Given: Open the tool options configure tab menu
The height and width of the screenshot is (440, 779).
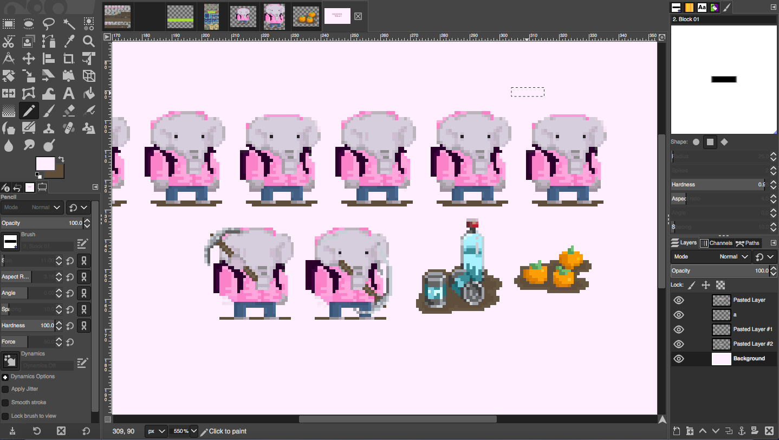Looking at the screenshot, I should pos(95,187).
